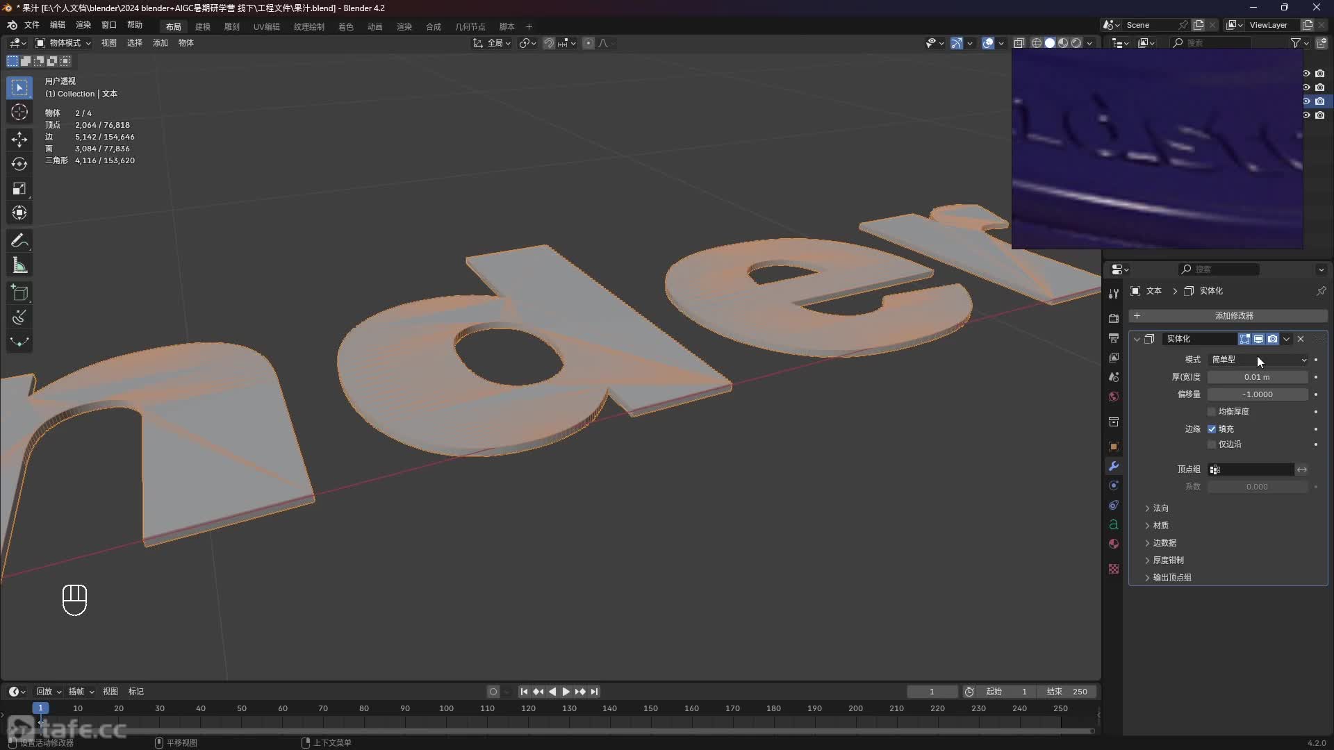
Task: Play the animation forward
Action: click(x=566, y=692)
